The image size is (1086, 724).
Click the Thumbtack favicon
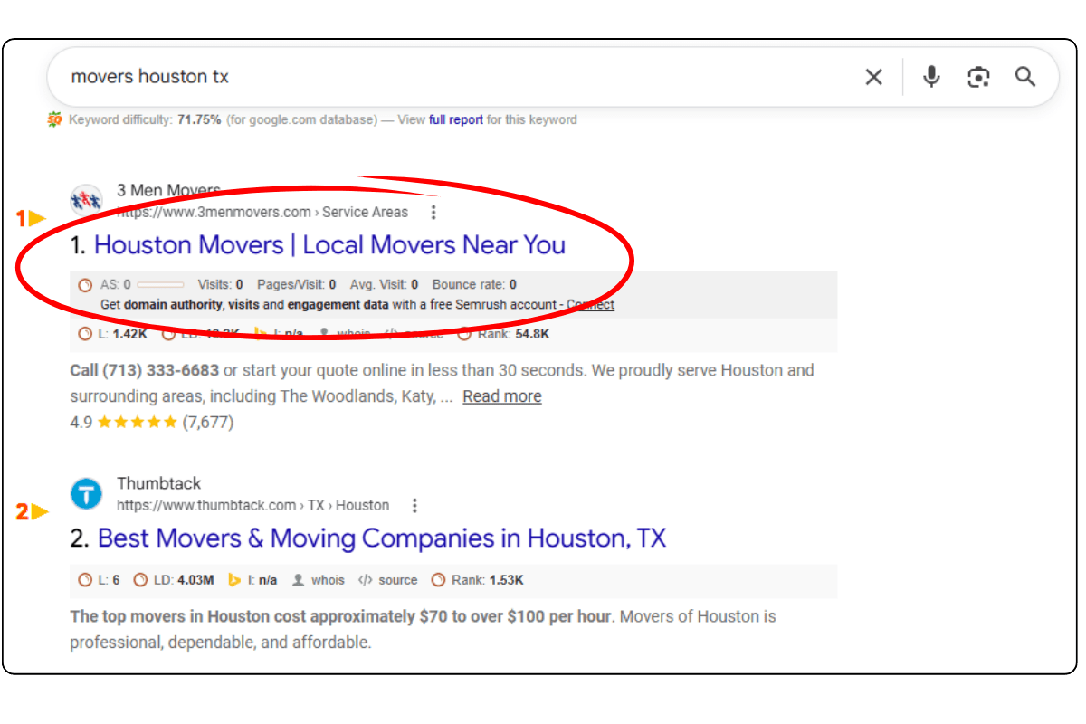pos(86,493)
